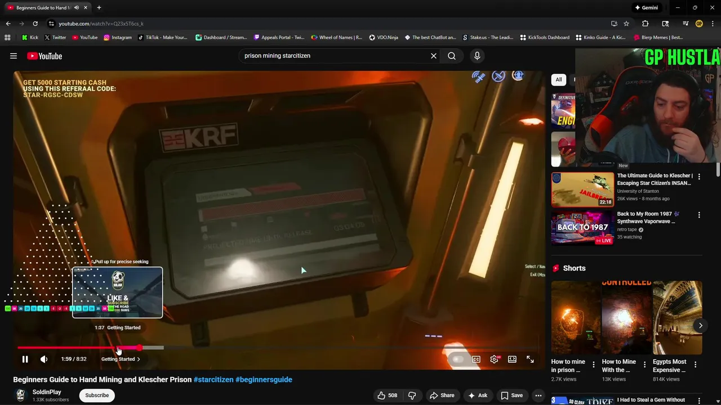Viewport: 721px width, 405px height.
Task: Toggle the autoplay switch in player
Action: tap(458, 359)
